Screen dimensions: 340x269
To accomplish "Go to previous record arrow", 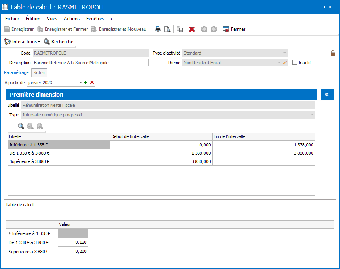I will click(x=204, y=29).
